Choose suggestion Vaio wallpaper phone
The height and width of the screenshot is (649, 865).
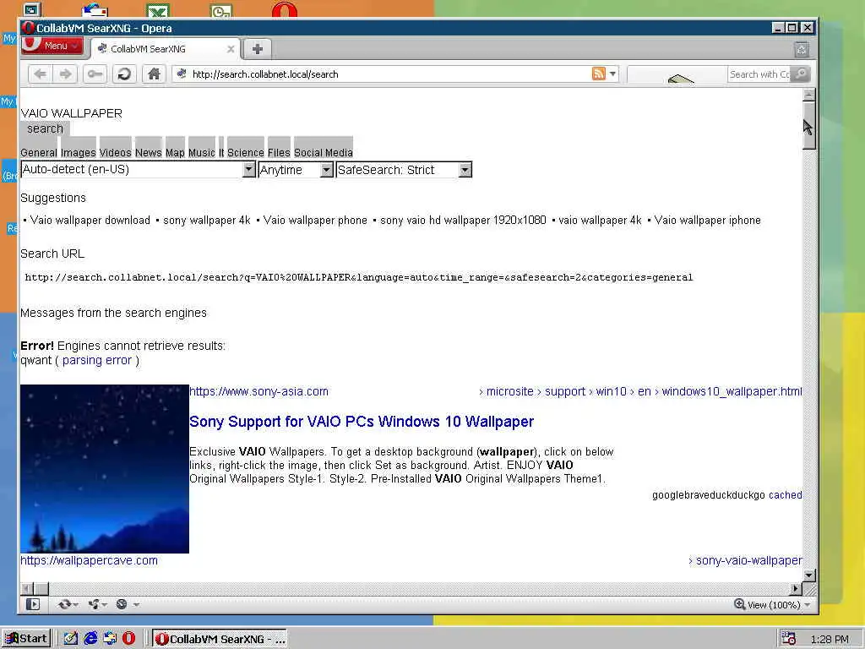315,221
